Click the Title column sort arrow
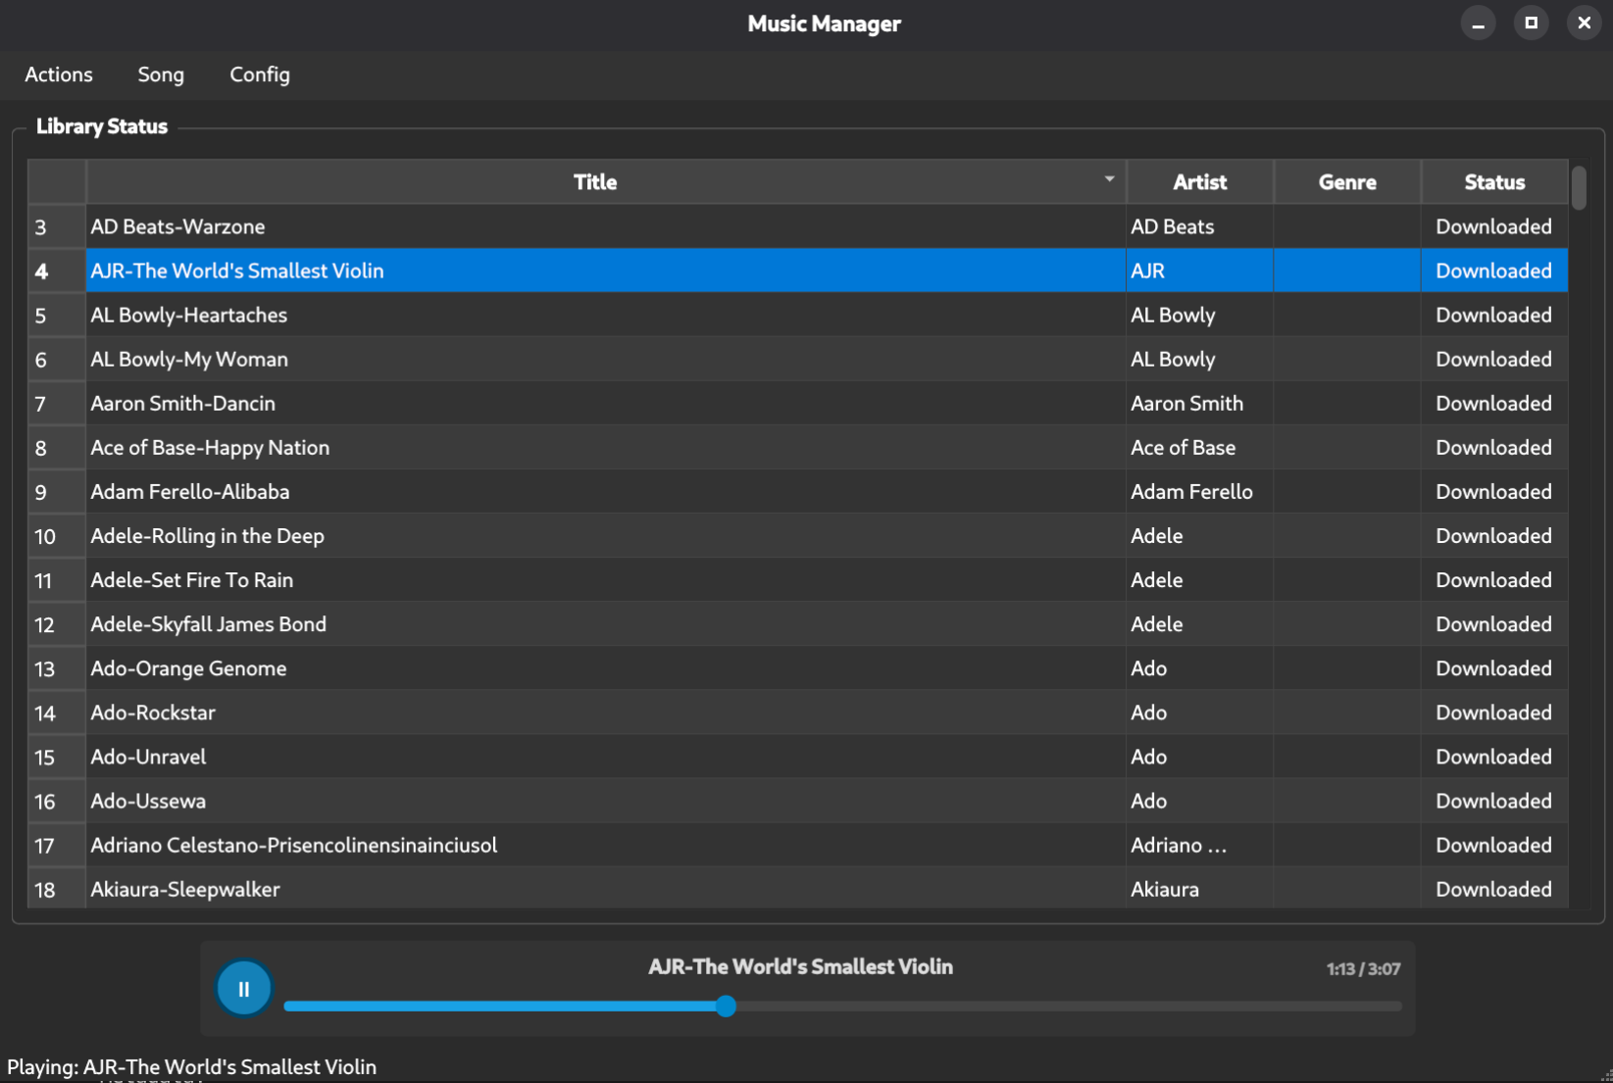Viewport: 1613px width, 1083px height. (1109, 179)
